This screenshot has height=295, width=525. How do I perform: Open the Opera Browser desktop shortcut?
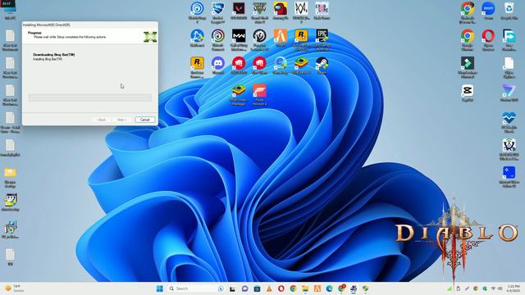click(x=488, y=39)
